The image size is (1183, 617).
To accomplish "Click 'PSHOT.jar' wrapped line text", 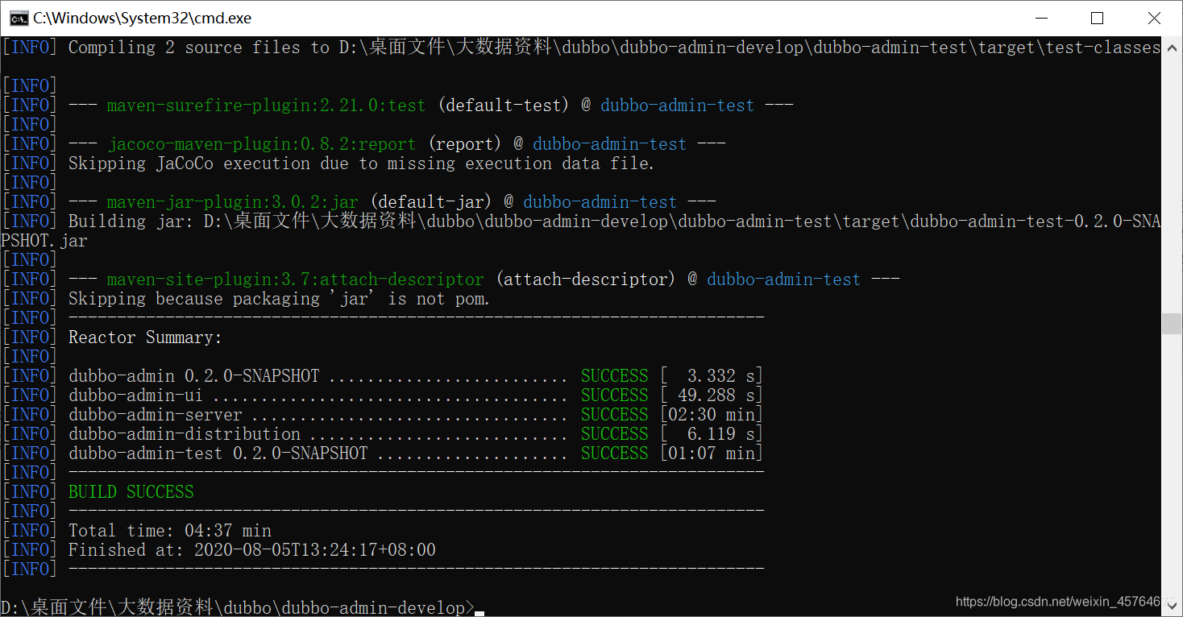I will (x=44, y=241).
